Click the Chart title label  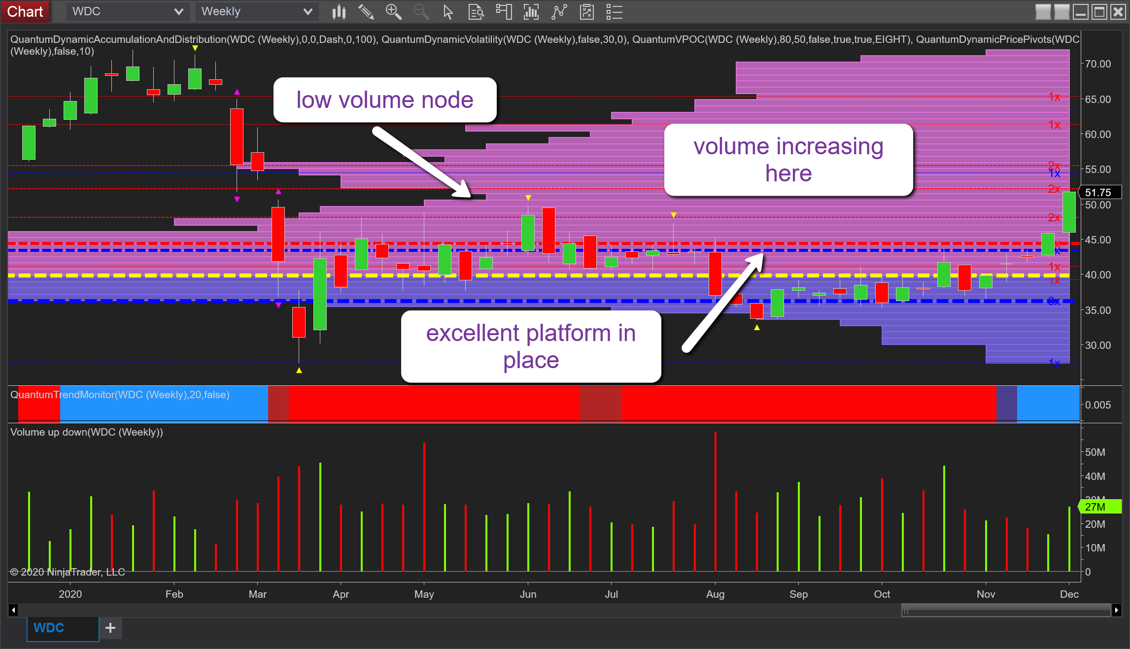(25, 11)
